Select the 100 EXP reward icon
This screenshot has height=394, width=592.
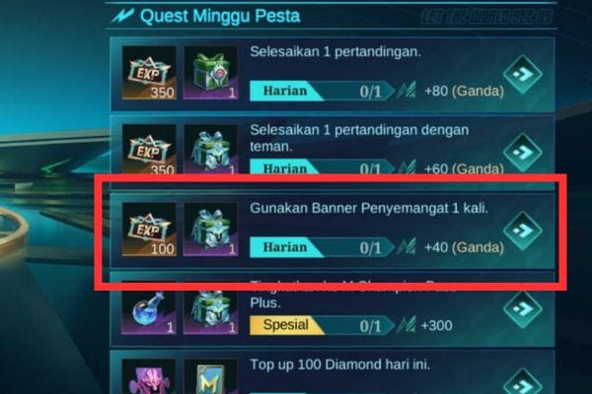point(149,230)
